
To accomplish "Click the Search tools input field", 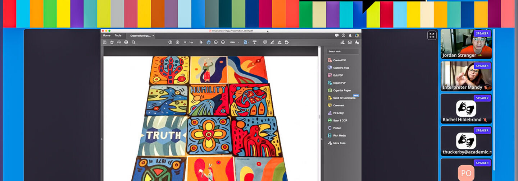I will point(342,51).
